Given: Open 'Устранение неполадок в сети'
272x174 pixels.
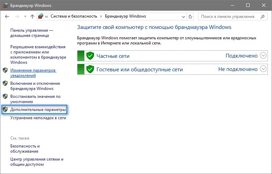Looking at the screenshot, I should pos(38,118).
